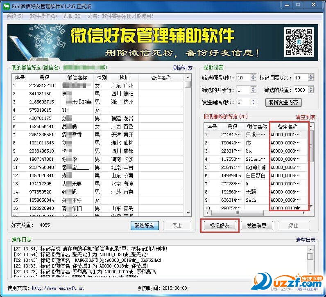Image resolution: width=326 pixels, height=297 pixels.
Task: Click deleted-friends horizontal scrollbar right arrow
Action: (304, 213)
